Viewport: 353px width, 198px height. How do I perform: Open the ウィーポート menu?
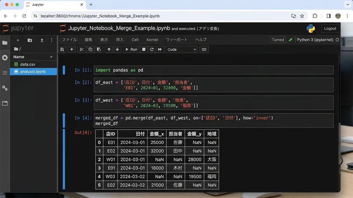click(177, 40)
